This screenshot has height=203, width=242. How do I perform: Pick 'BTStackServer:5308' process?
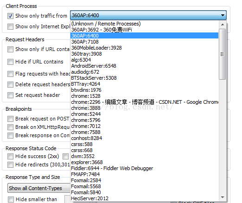145,78
